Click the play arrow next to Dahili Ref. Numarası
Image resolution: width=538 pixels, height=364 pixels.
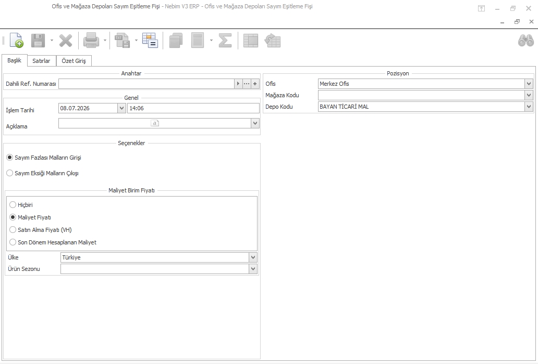238,84
